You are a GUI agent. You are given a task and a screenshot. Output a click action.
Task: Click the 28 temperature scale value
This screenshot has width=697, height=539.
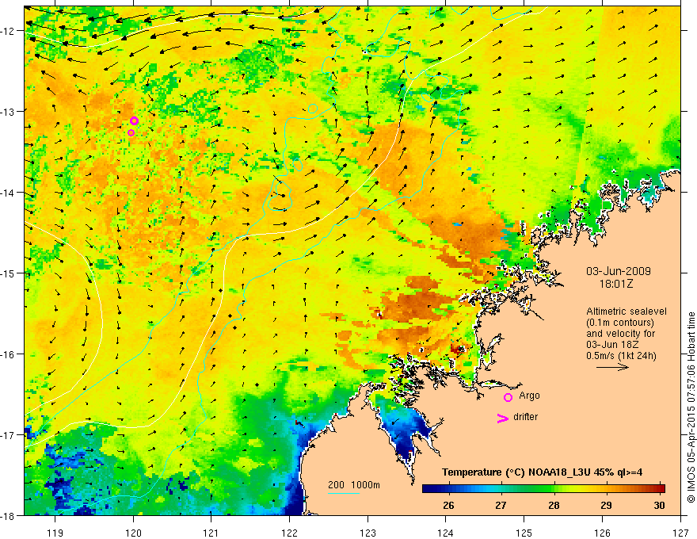(554, 505)
